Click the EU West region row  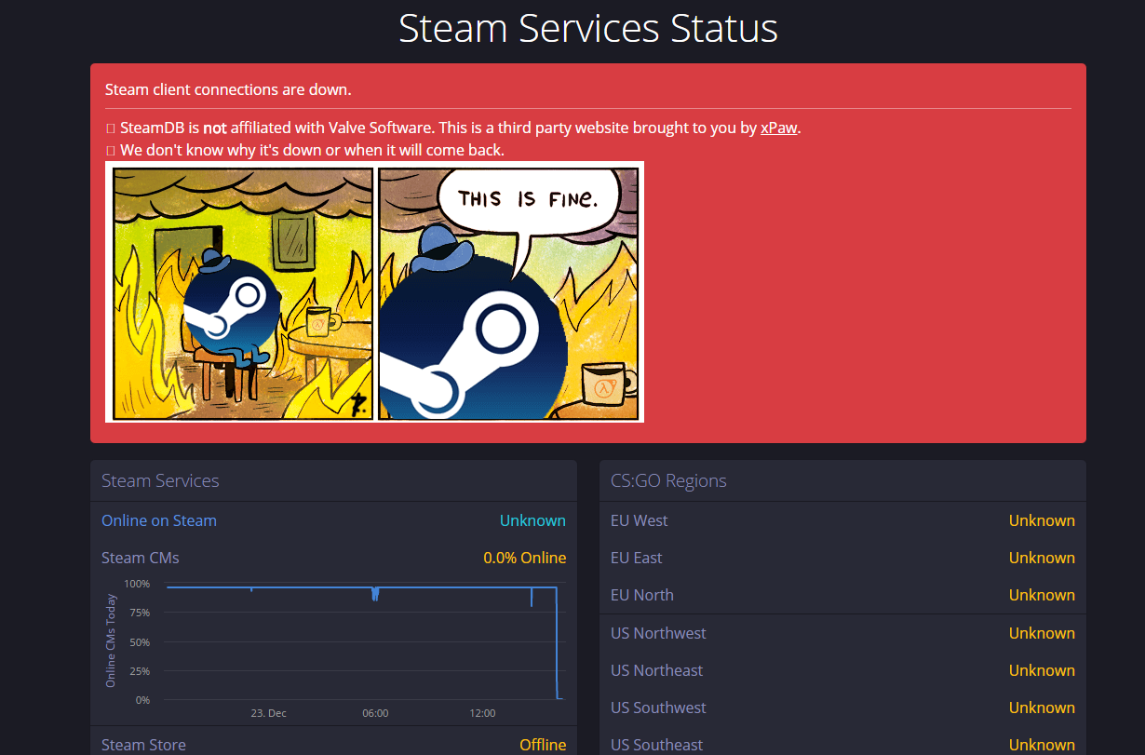842,520
